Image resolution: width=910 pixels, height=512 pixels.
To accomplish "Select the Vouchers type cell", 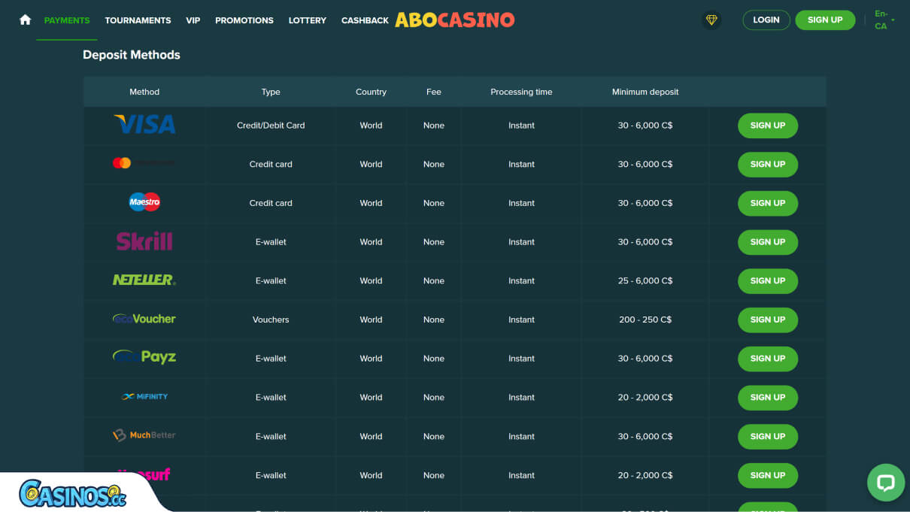I will 271,320.
